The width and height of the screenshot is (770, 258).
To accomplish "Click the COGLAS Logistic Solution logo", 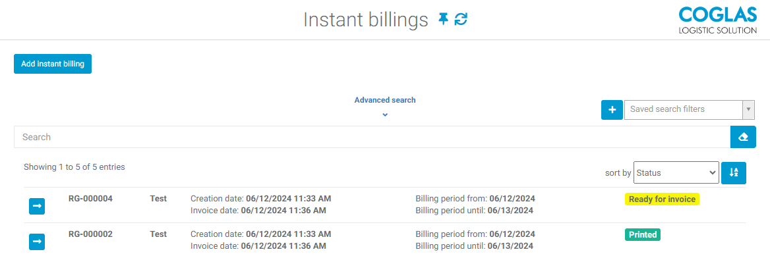I will 717,20.
